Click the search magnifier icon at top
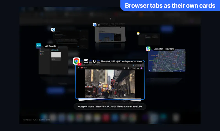 pos(110,19)
